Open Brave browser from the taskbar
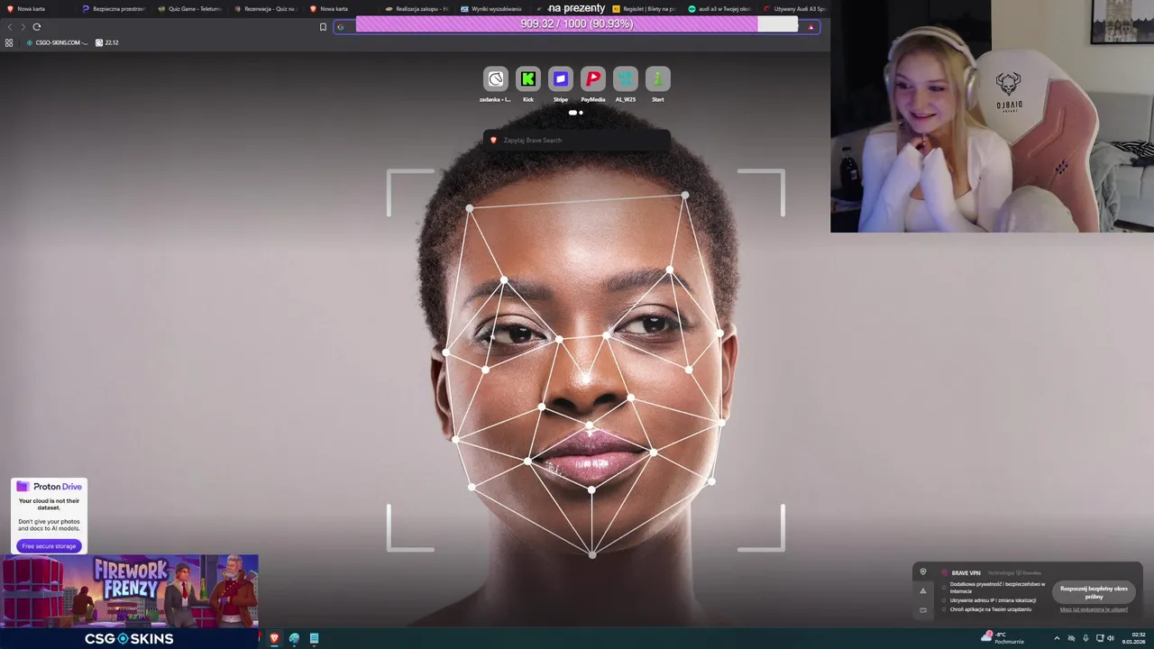1154x649 pixels. (x=274, y=638)
